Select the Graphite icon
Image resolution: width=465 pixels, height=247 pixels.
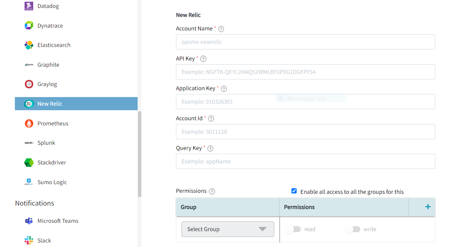[29, 65]
